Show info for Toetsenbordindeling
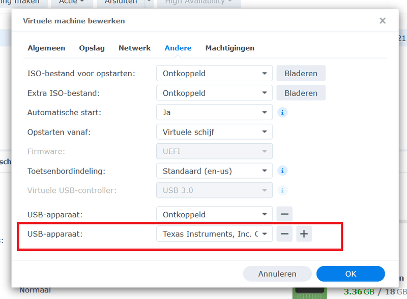The image size is (407, 299). click(x=282, y=171)
